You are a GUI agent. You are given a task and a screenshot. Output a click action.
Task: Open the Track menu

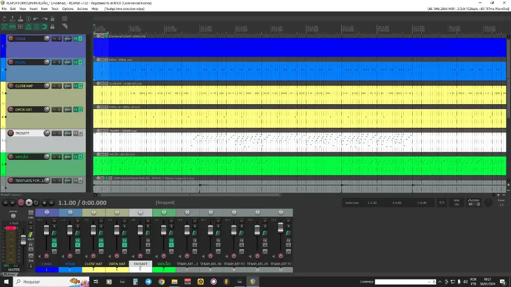pos(55,9)
